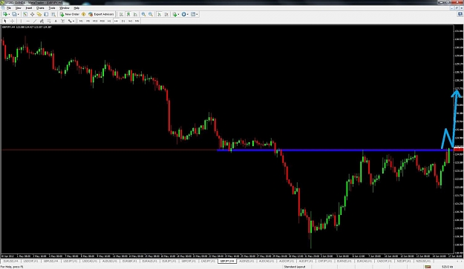Open the Periods clock icon
This screenshot has width=464, height=269.
coord(184,14)
